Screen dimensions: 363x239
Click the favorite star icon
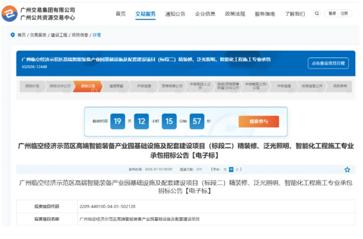[347, 170]
